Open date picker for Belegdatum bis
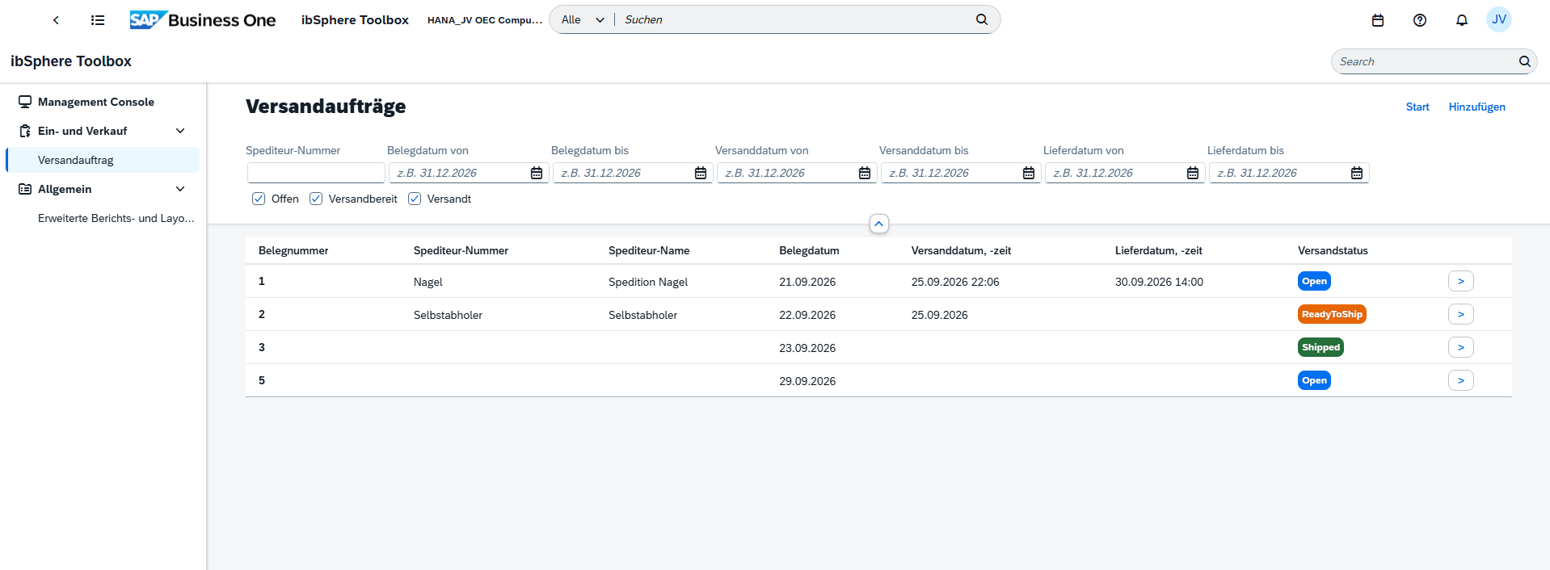 pos(701,173)
